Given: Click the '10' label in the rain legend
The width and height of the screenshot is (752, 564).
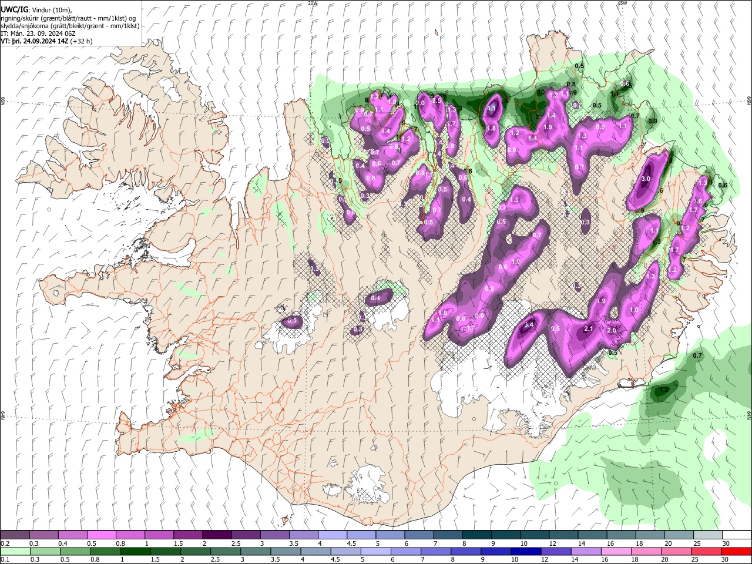Looking at the screenshot, I should pos(515,560).
